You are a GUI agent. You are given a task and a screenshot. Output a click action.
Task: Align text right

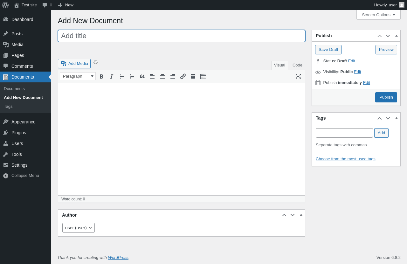coord(173,76)
